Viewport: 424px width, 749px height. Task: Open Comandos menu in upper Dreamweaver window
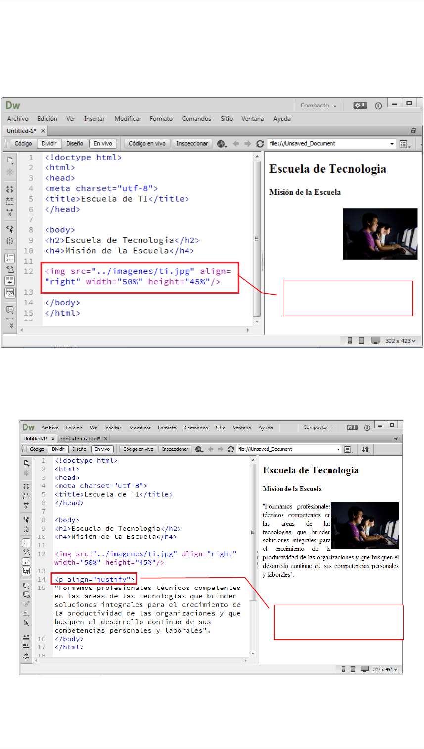click(x=196, y=119)
